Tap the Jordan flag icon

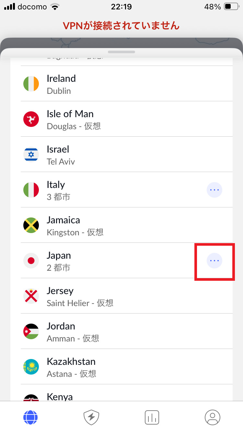click(x=31, y=331)
